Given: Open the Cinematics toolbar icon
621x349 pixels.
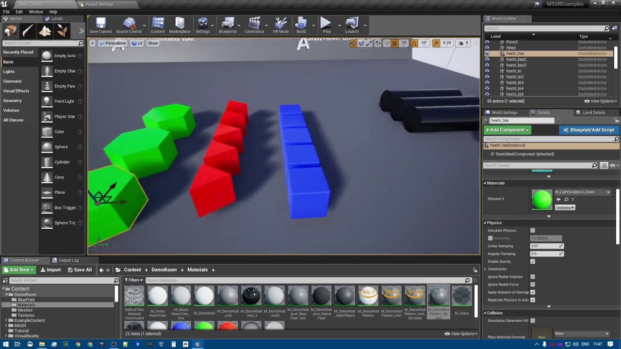Looking at the screenshot, I should pos(254,25).
